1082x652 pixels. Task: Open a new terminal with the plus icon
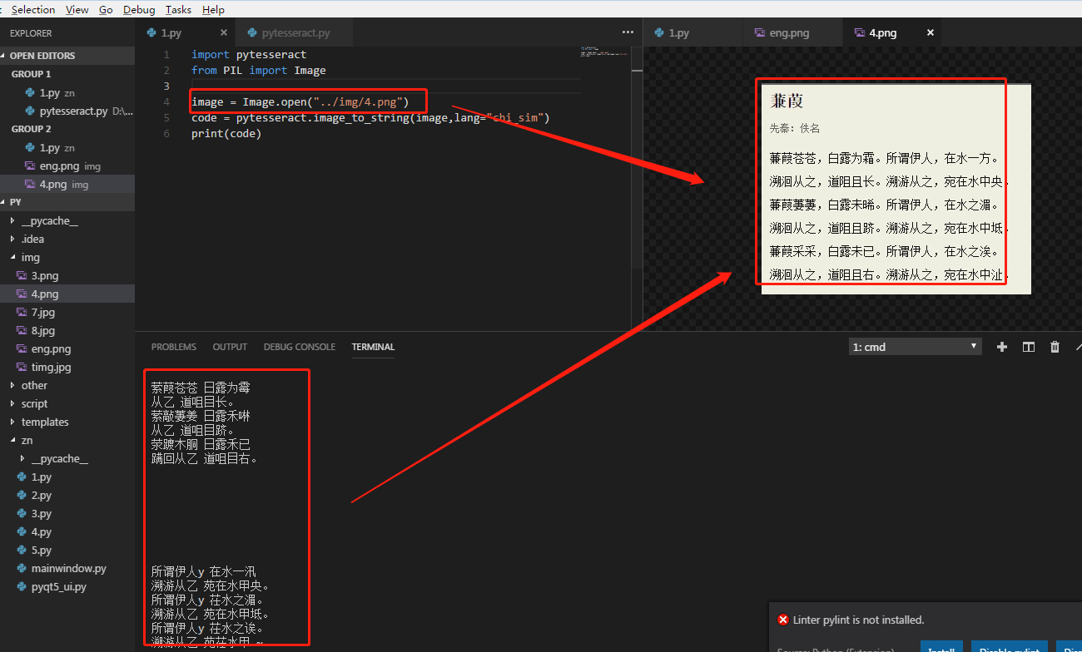tap(1001, 347)
